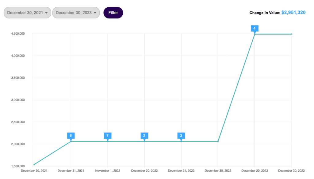Open the December 30, 2021 start date dropdown
Image resolution: width=314 pixels, height=179 pixels.
coord(27,13)
